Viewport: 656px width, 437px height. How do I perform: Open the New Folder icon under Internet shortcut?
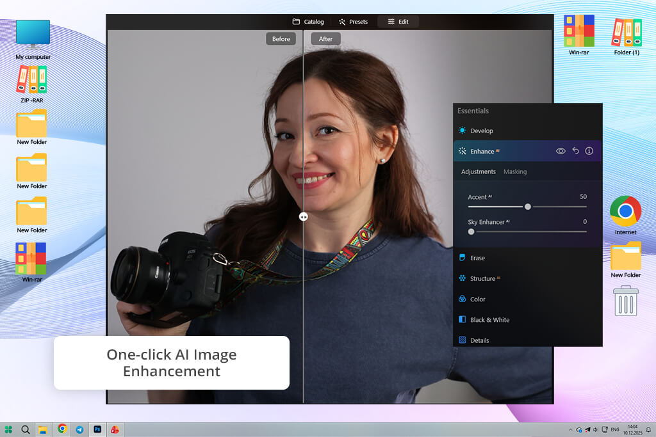click(625, 259)
